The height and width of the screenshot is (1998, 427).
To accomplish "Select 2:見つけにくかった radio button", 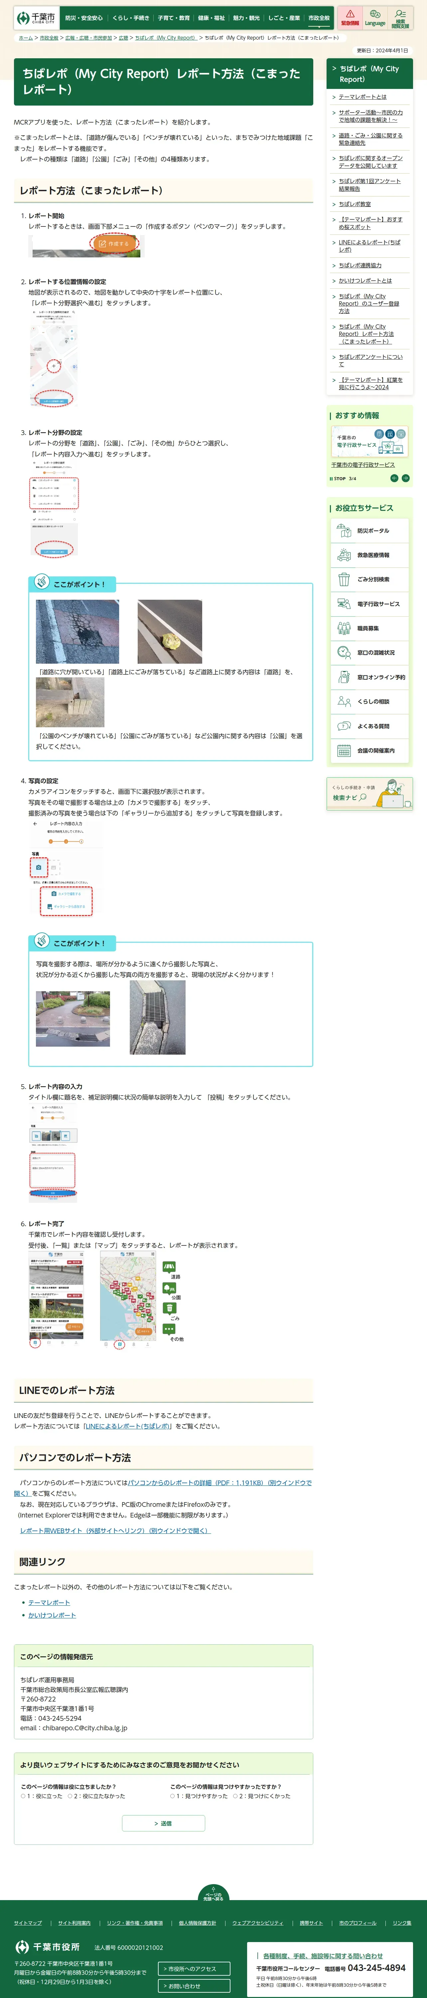I will pyautogui.click(x=235, y=1796).
